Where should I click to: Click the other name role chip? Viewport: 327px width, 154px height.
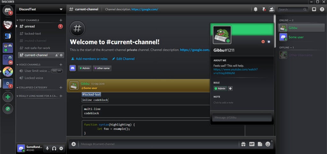point(102,68)
